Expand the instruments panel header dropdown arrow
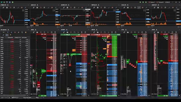The width and height of the screenshot is (181, 102). pyautogui.click(x=28, y=30)
